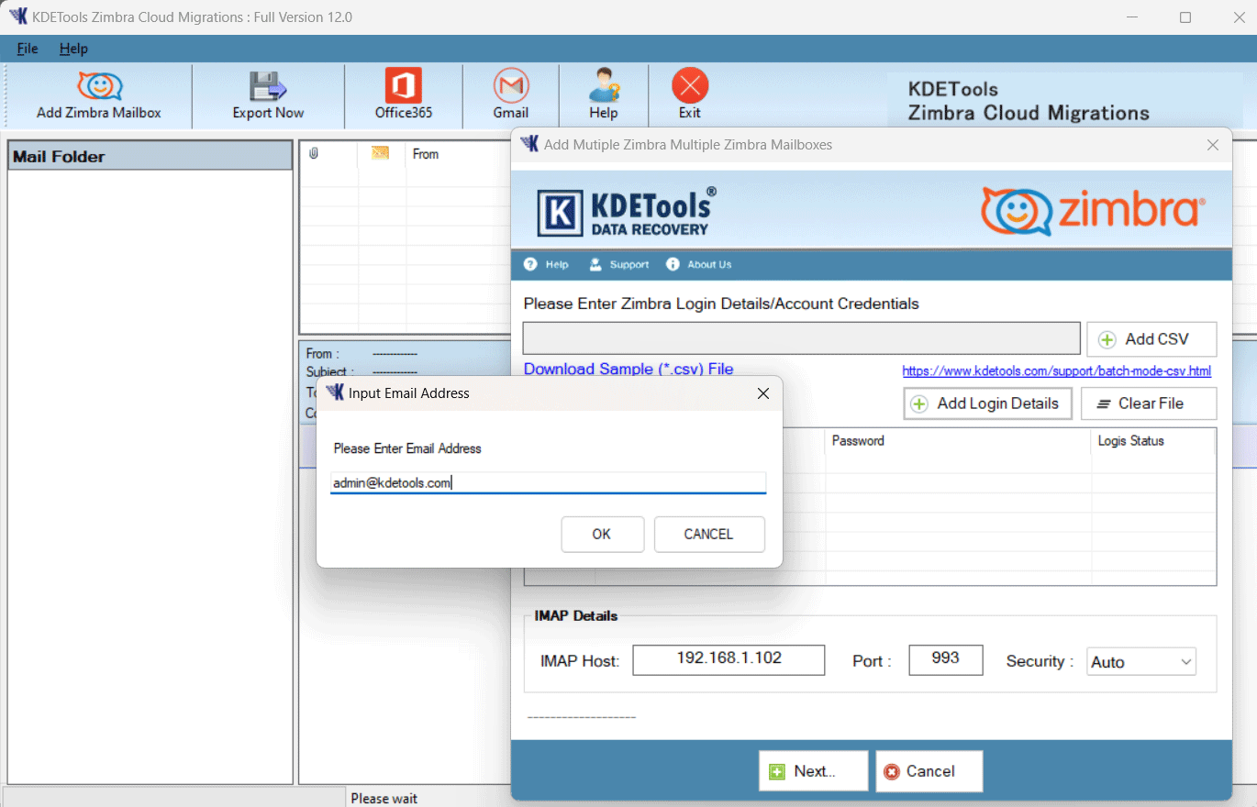Open the Help menu in menu bar
Image resolution: width=1257 pixels, height=807 pixels.
[x=74, y=49]
